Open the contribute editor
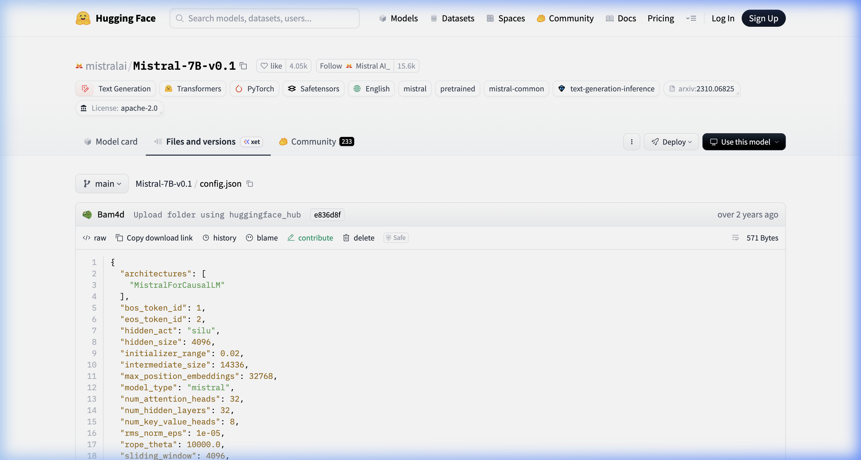 pyautogui.click(x=310, y=238)
